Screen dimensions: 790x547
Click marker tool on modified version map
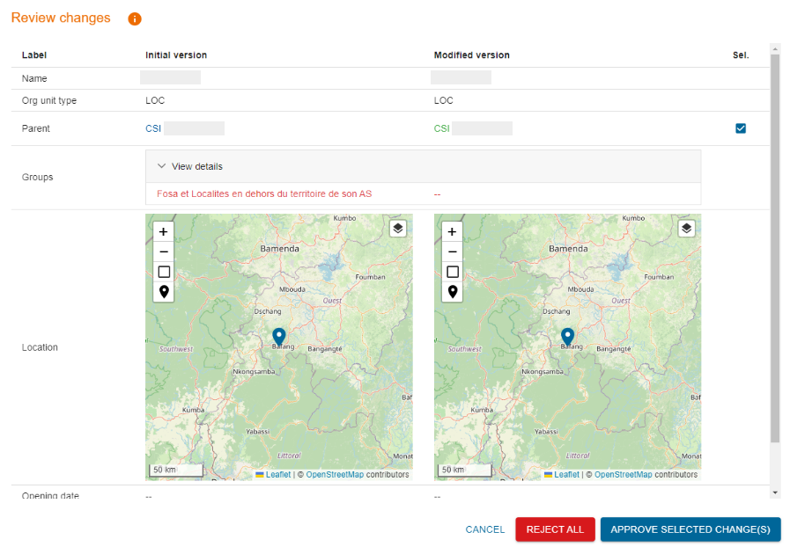[x=452, y=292]
